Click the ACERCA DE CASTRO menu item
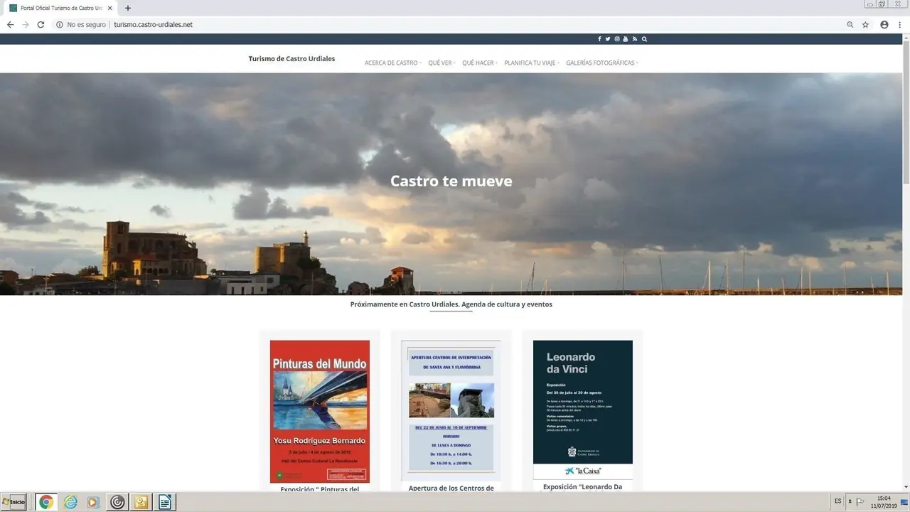 [x=392, y=63]
